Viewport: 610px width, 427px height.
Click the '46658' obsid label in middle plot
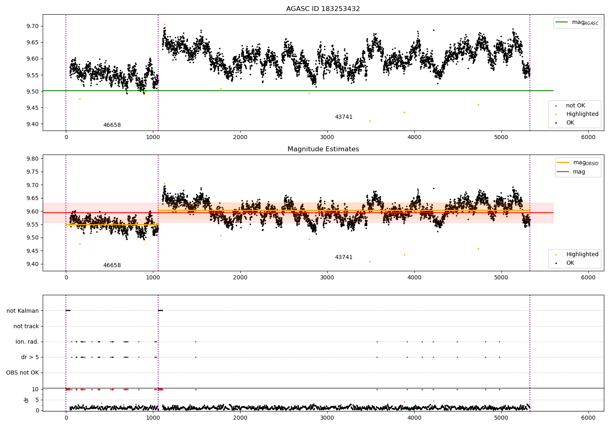(112, 266)
